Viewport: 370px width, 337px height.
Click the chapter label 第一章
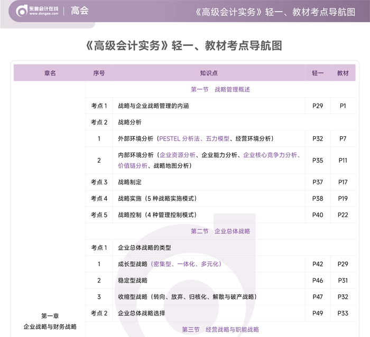tap(50, 316)
